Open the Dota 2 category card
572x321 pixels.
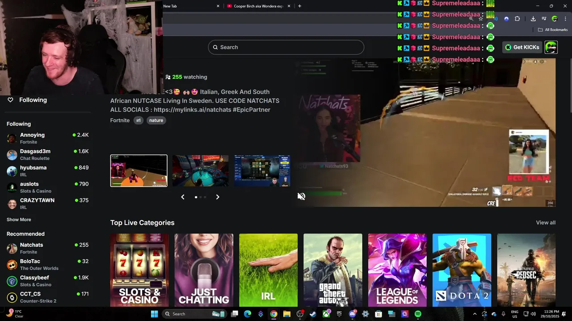462,270
